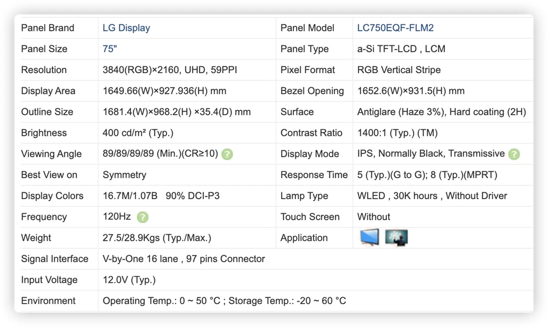Click the Lamp Type WLED value
548x327 pixels.
(x=432, y=196)
